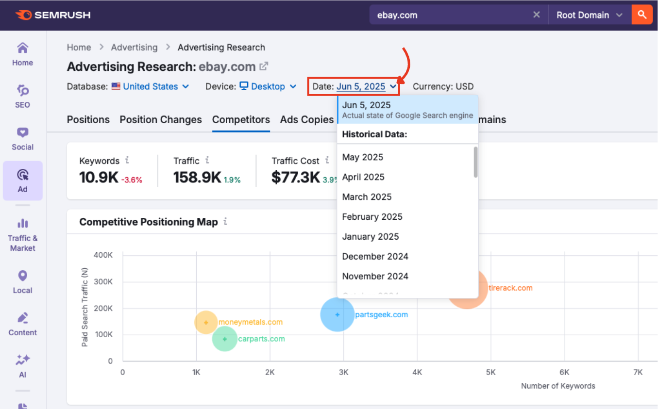658x409 pixels.
Task: Open the Advertising breadcrumb link
Action: point(134,47)
